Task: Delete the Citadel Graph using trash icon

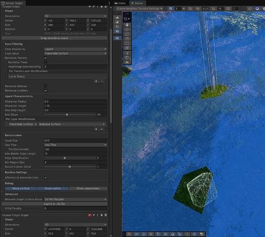Action: pos(106,7)
